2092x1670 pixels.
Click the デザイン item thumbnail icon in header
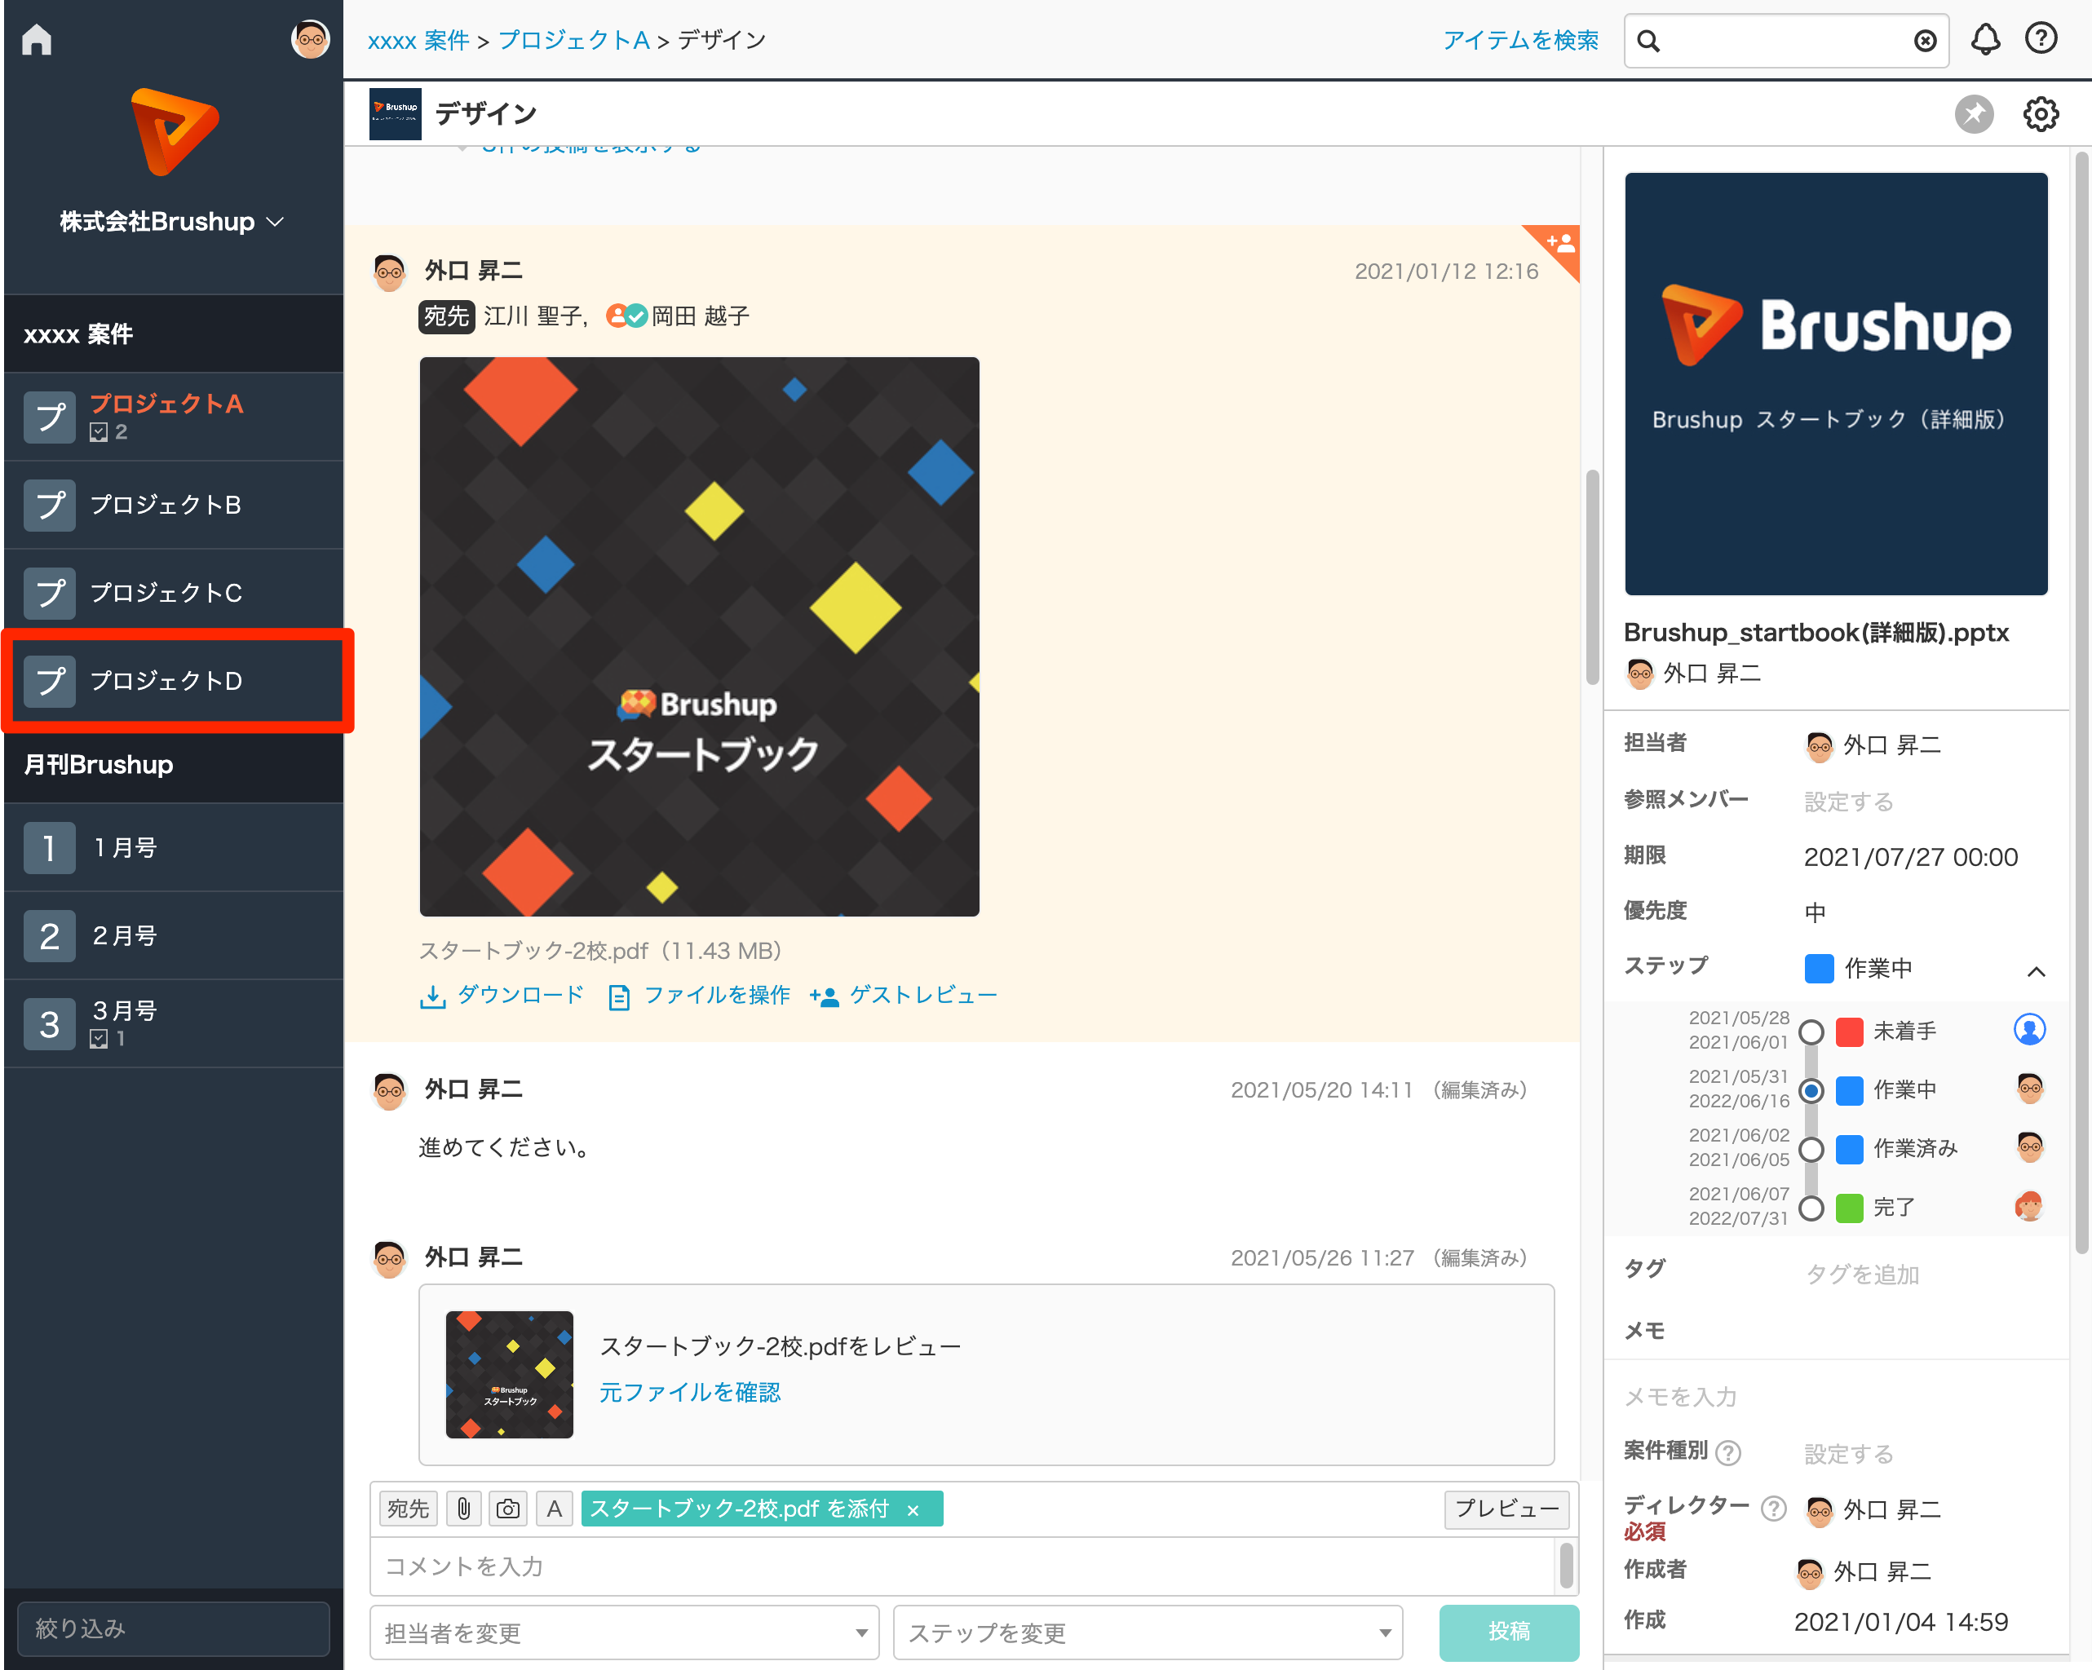point(395,113)
